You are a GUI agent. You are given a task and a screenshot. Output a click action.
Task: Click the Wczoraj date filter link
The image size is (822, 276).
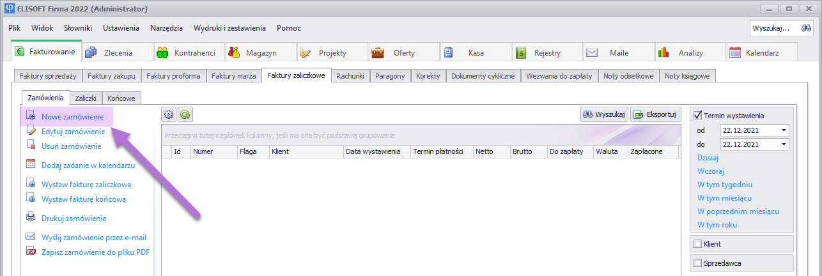click(710, 171)
